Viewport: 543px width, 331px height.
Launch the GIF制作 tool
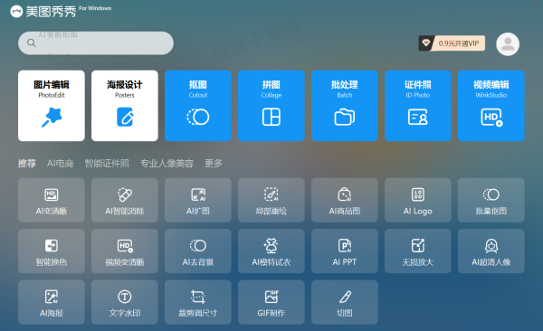point(271,302)
